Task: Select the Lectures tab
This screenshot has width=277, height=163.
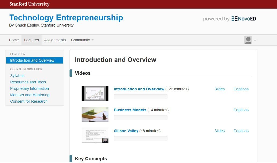Action: [x=31, y=40]
